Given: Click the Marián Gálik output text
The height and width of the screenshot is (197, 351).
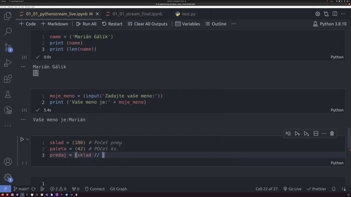Looking at the screenshot, I should pyautogui.click(x=49, y=67).
